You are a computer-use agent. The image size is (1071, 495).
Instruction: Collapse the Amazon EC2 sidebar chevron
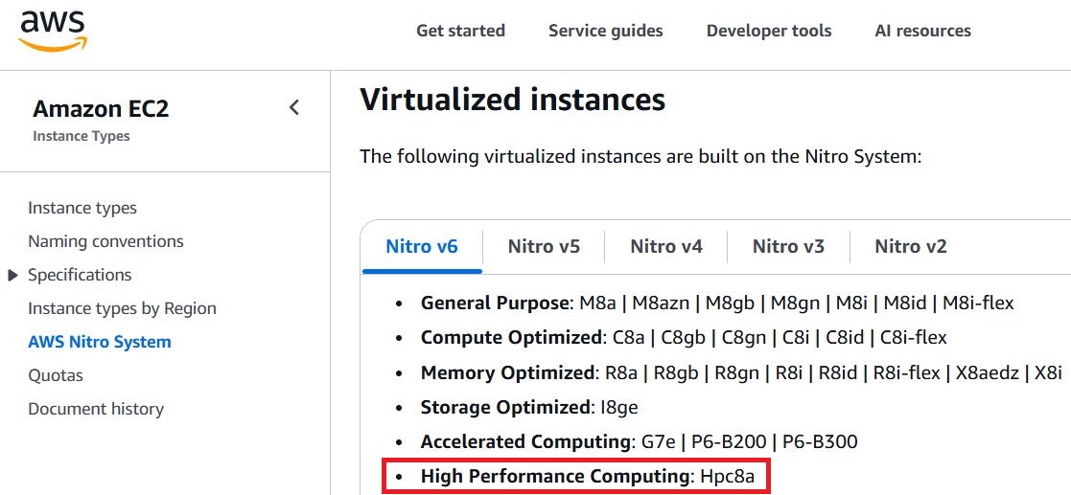click(294, 107)
